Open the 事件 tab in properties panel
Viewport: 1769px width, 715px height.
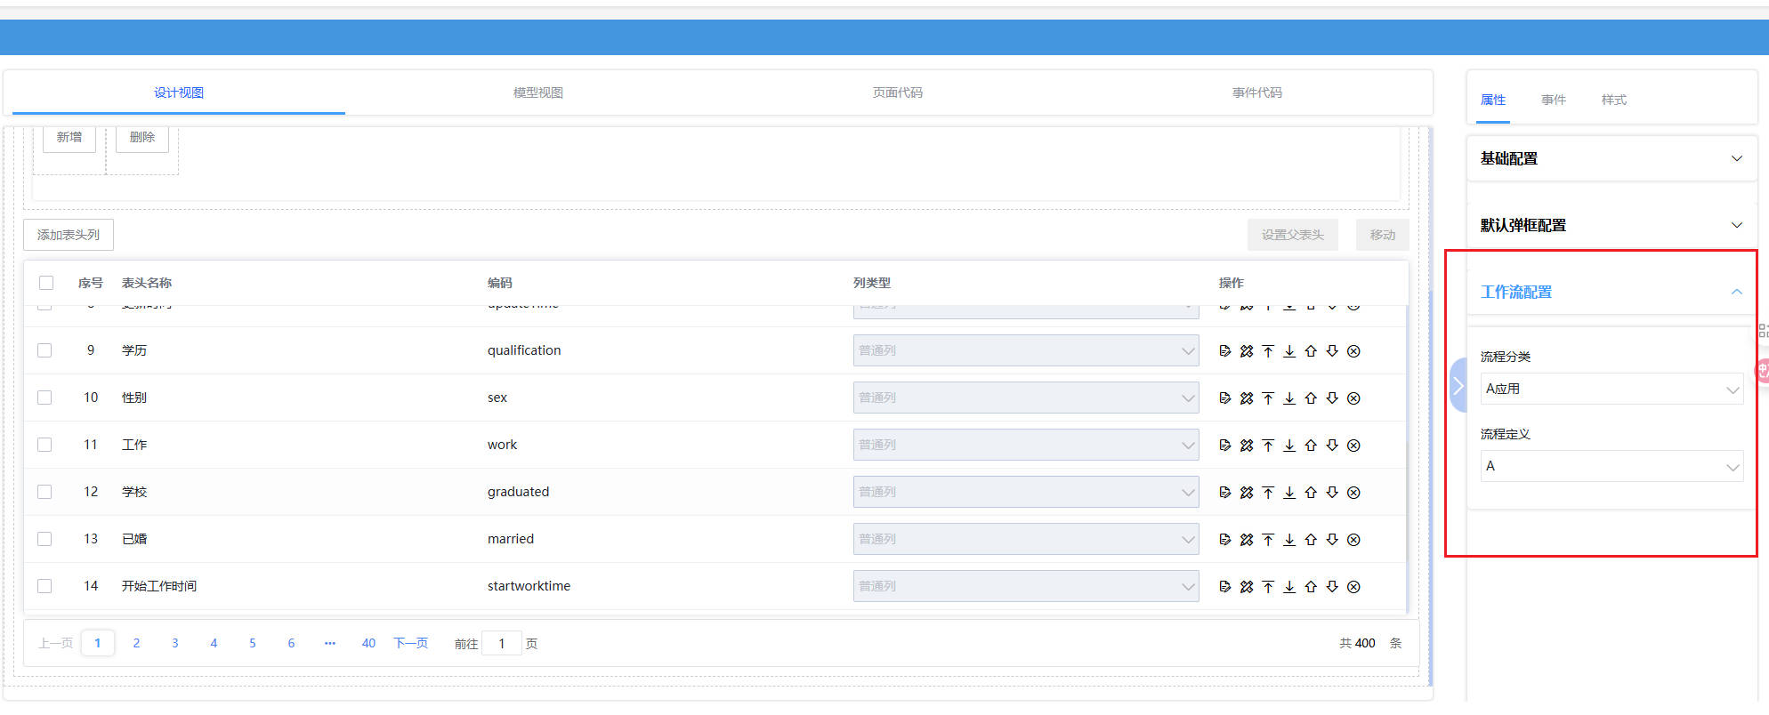1553,100
